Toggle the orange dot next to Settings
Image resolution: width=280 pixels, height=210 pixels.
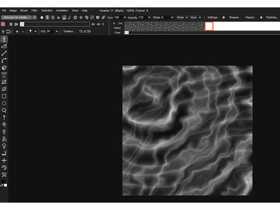click(x=223, y=17)
